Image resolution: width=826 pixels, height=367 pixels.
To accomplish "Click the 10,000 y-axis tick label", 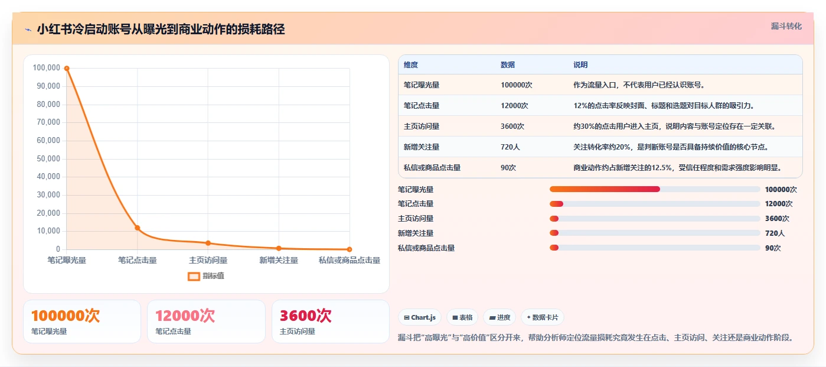I will 48,231.
